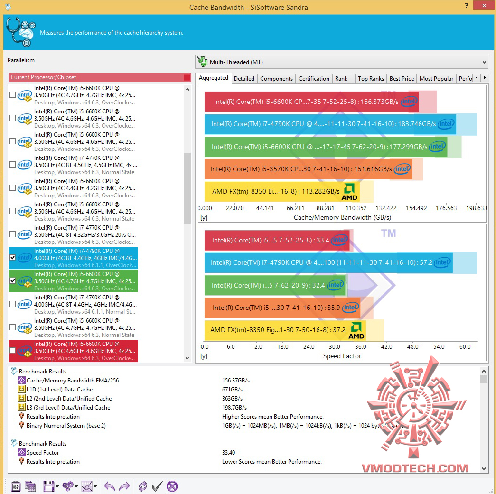Screen dimensions: 496x494
Task: Go forward with the purple right arrow
Action: pos(124,486)
